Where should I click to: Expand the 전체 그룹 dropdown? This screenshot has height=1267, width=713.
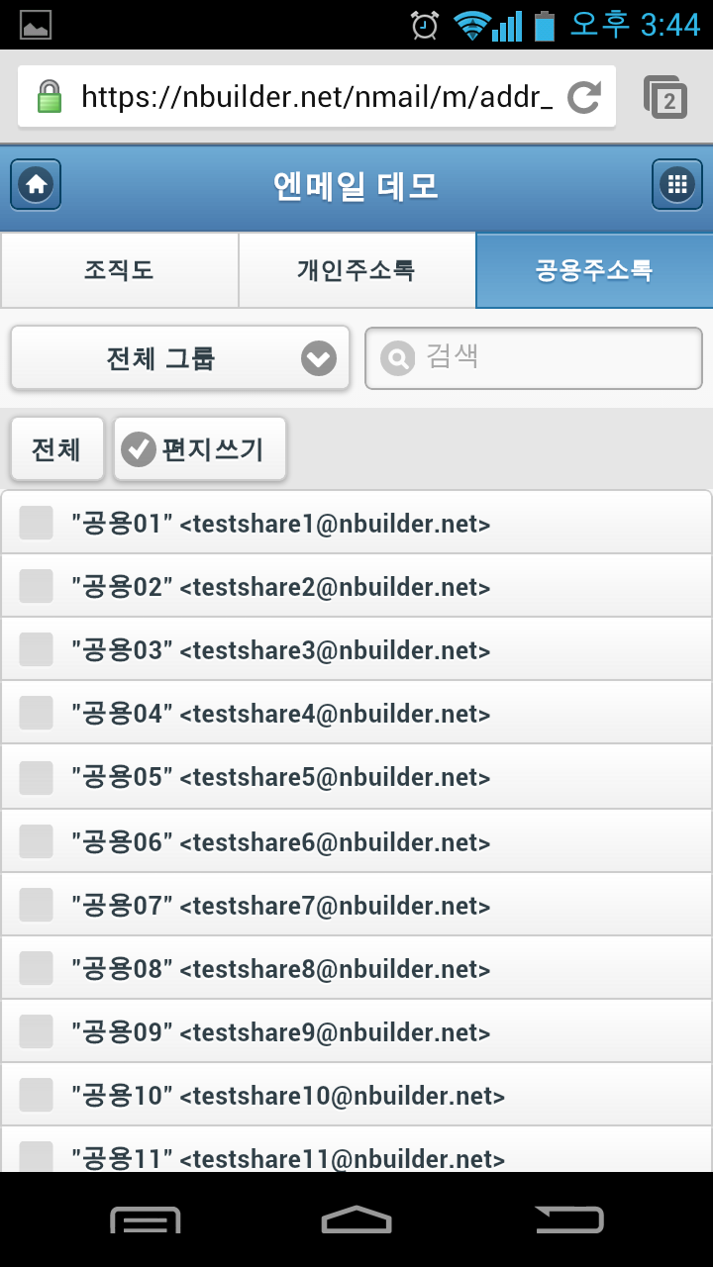(x=180, y=358)
